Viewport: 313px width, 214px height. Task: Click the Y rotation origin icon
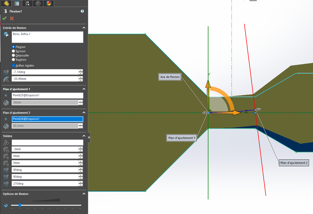[6, 156]
